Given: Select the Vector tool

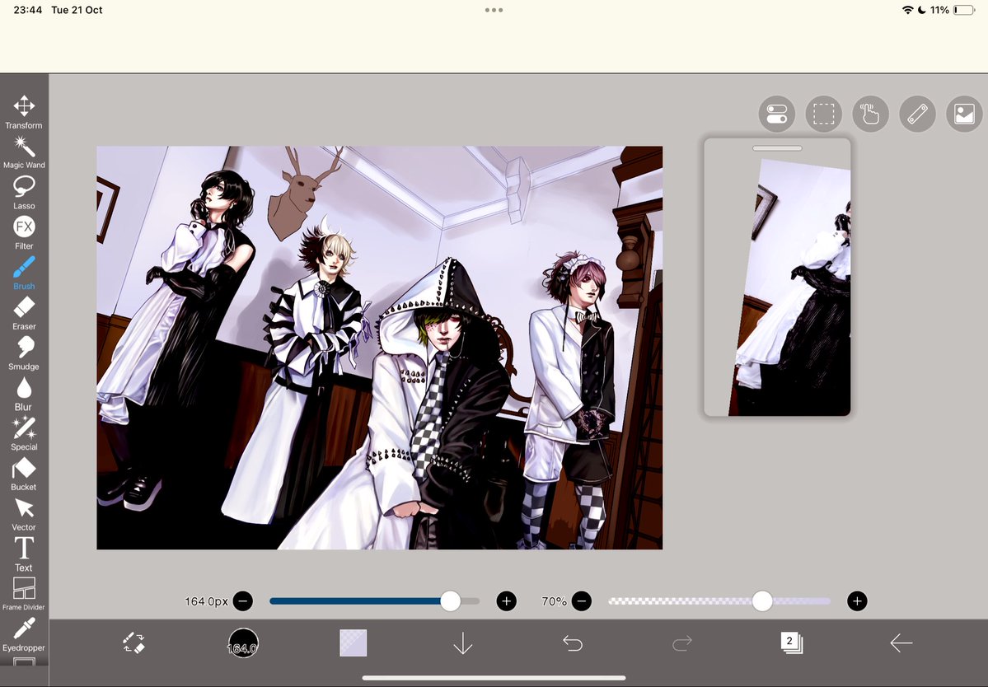Looking at the screenshot, I should tap(24, 514).
